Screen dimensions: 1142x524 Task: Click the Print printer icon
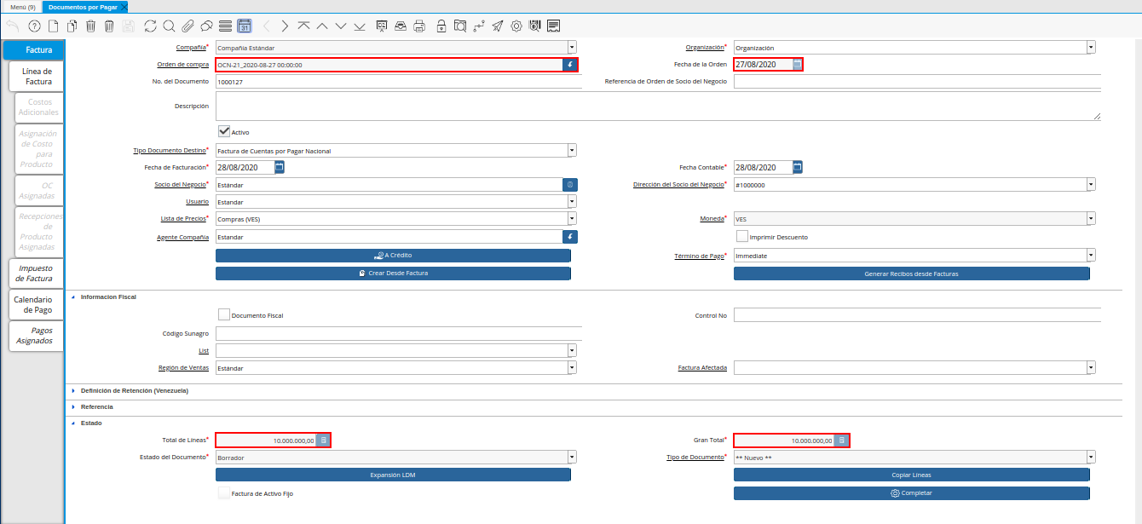coord(419,26)
